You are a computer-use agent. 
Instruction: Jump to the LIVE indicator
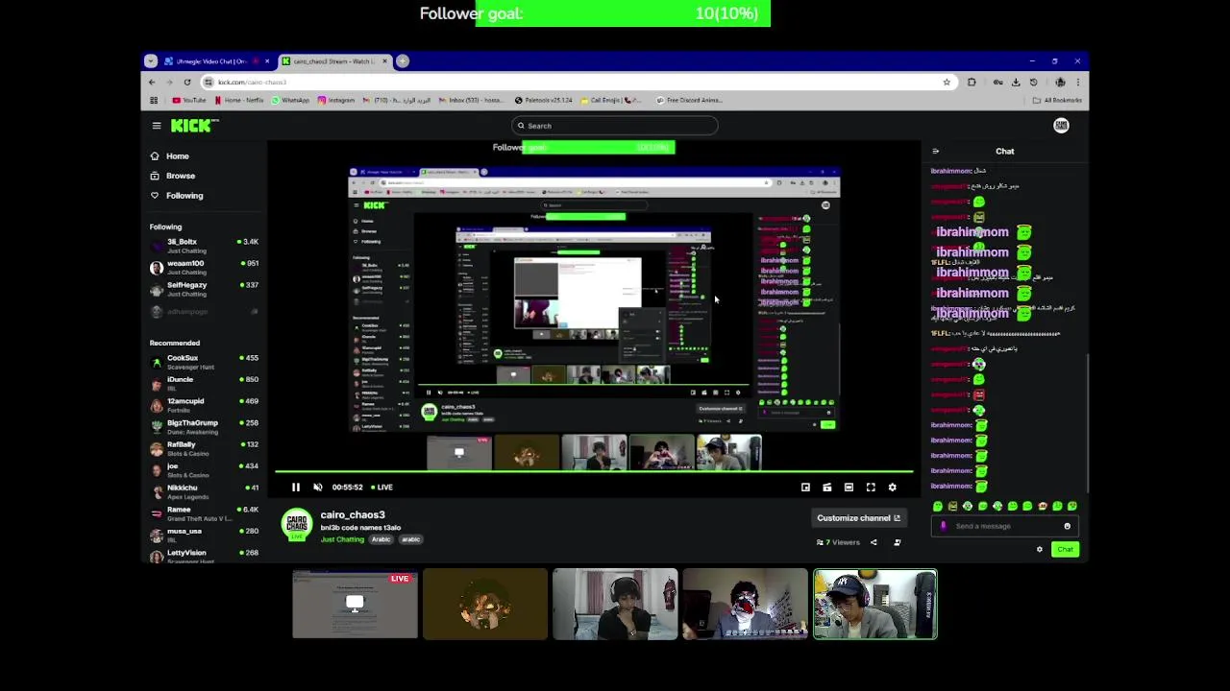click(384, 487)
